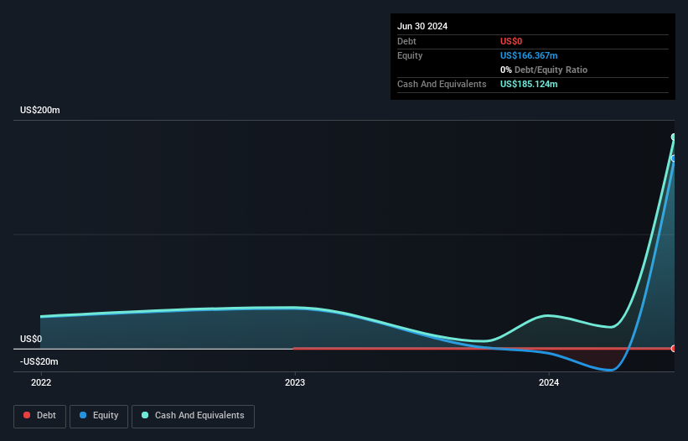The image size is (688, 441).
Task: Toggle the Equity series legend button
Action: click(99, 416)
